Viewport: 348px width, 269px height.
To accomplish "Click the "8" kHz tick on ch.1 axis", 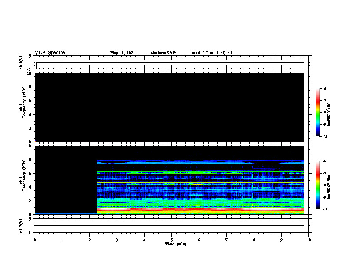I will [30, 87].
